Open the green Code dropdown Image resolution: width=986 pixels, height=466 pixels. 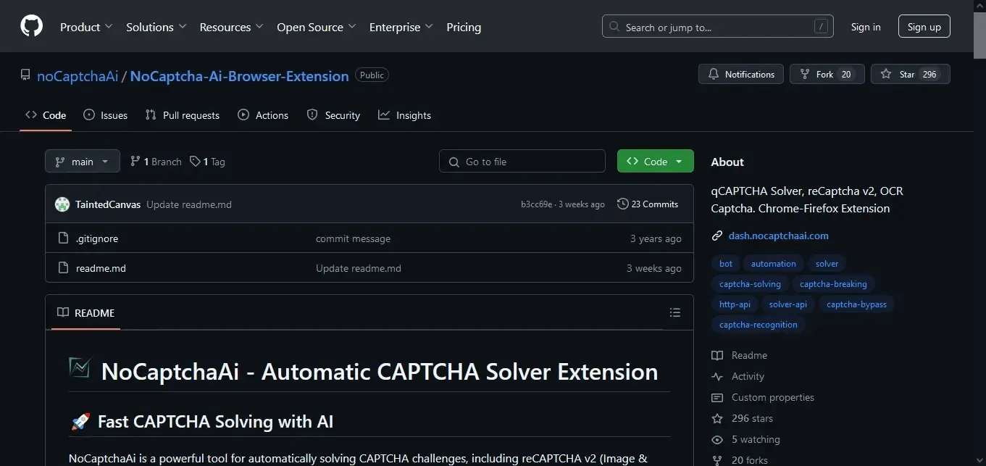(x=655, y=162)
